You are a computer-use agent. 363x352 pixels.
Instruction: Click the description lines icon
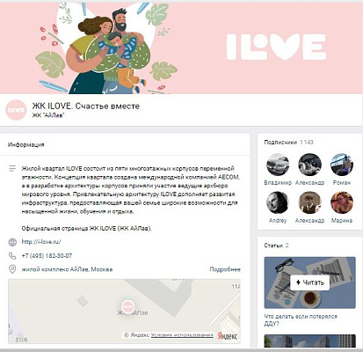point(12,168)
